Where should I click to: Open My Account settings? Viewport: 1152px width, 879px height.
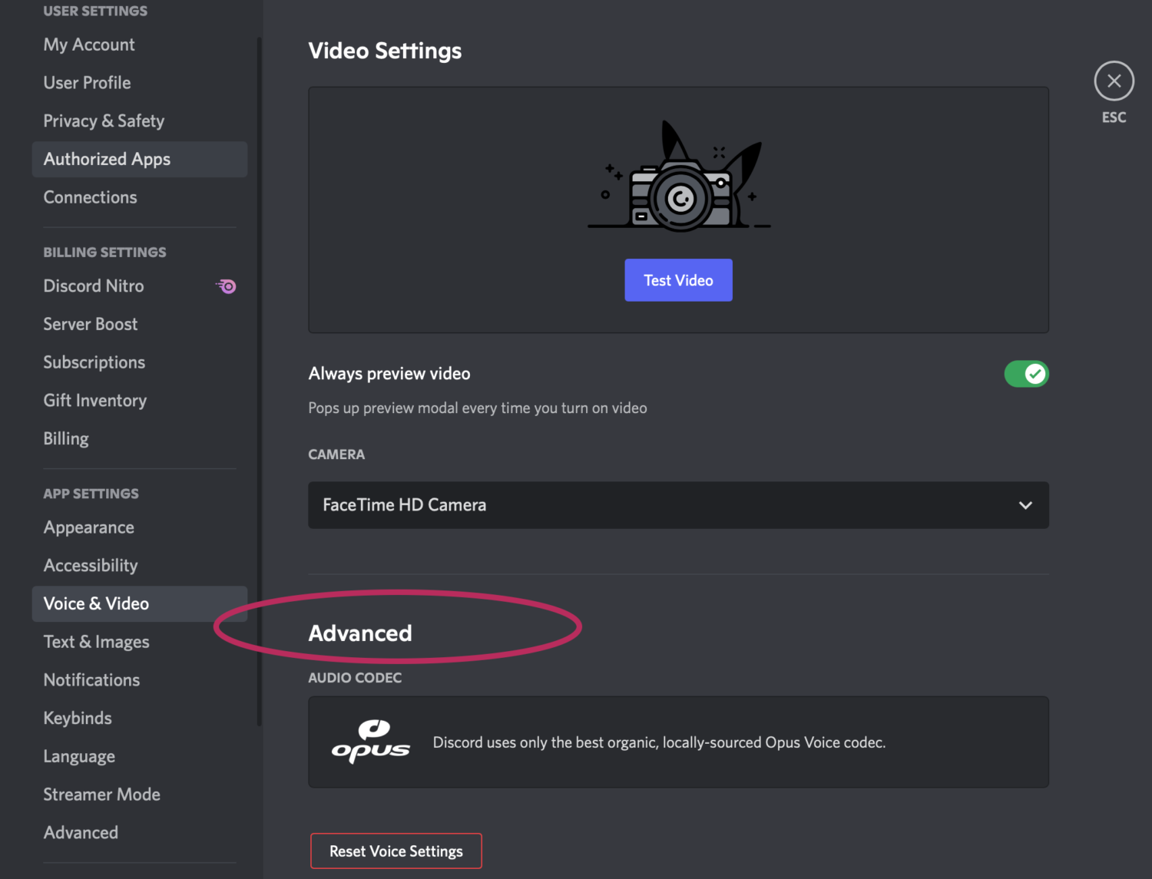[x=140, y=45]
